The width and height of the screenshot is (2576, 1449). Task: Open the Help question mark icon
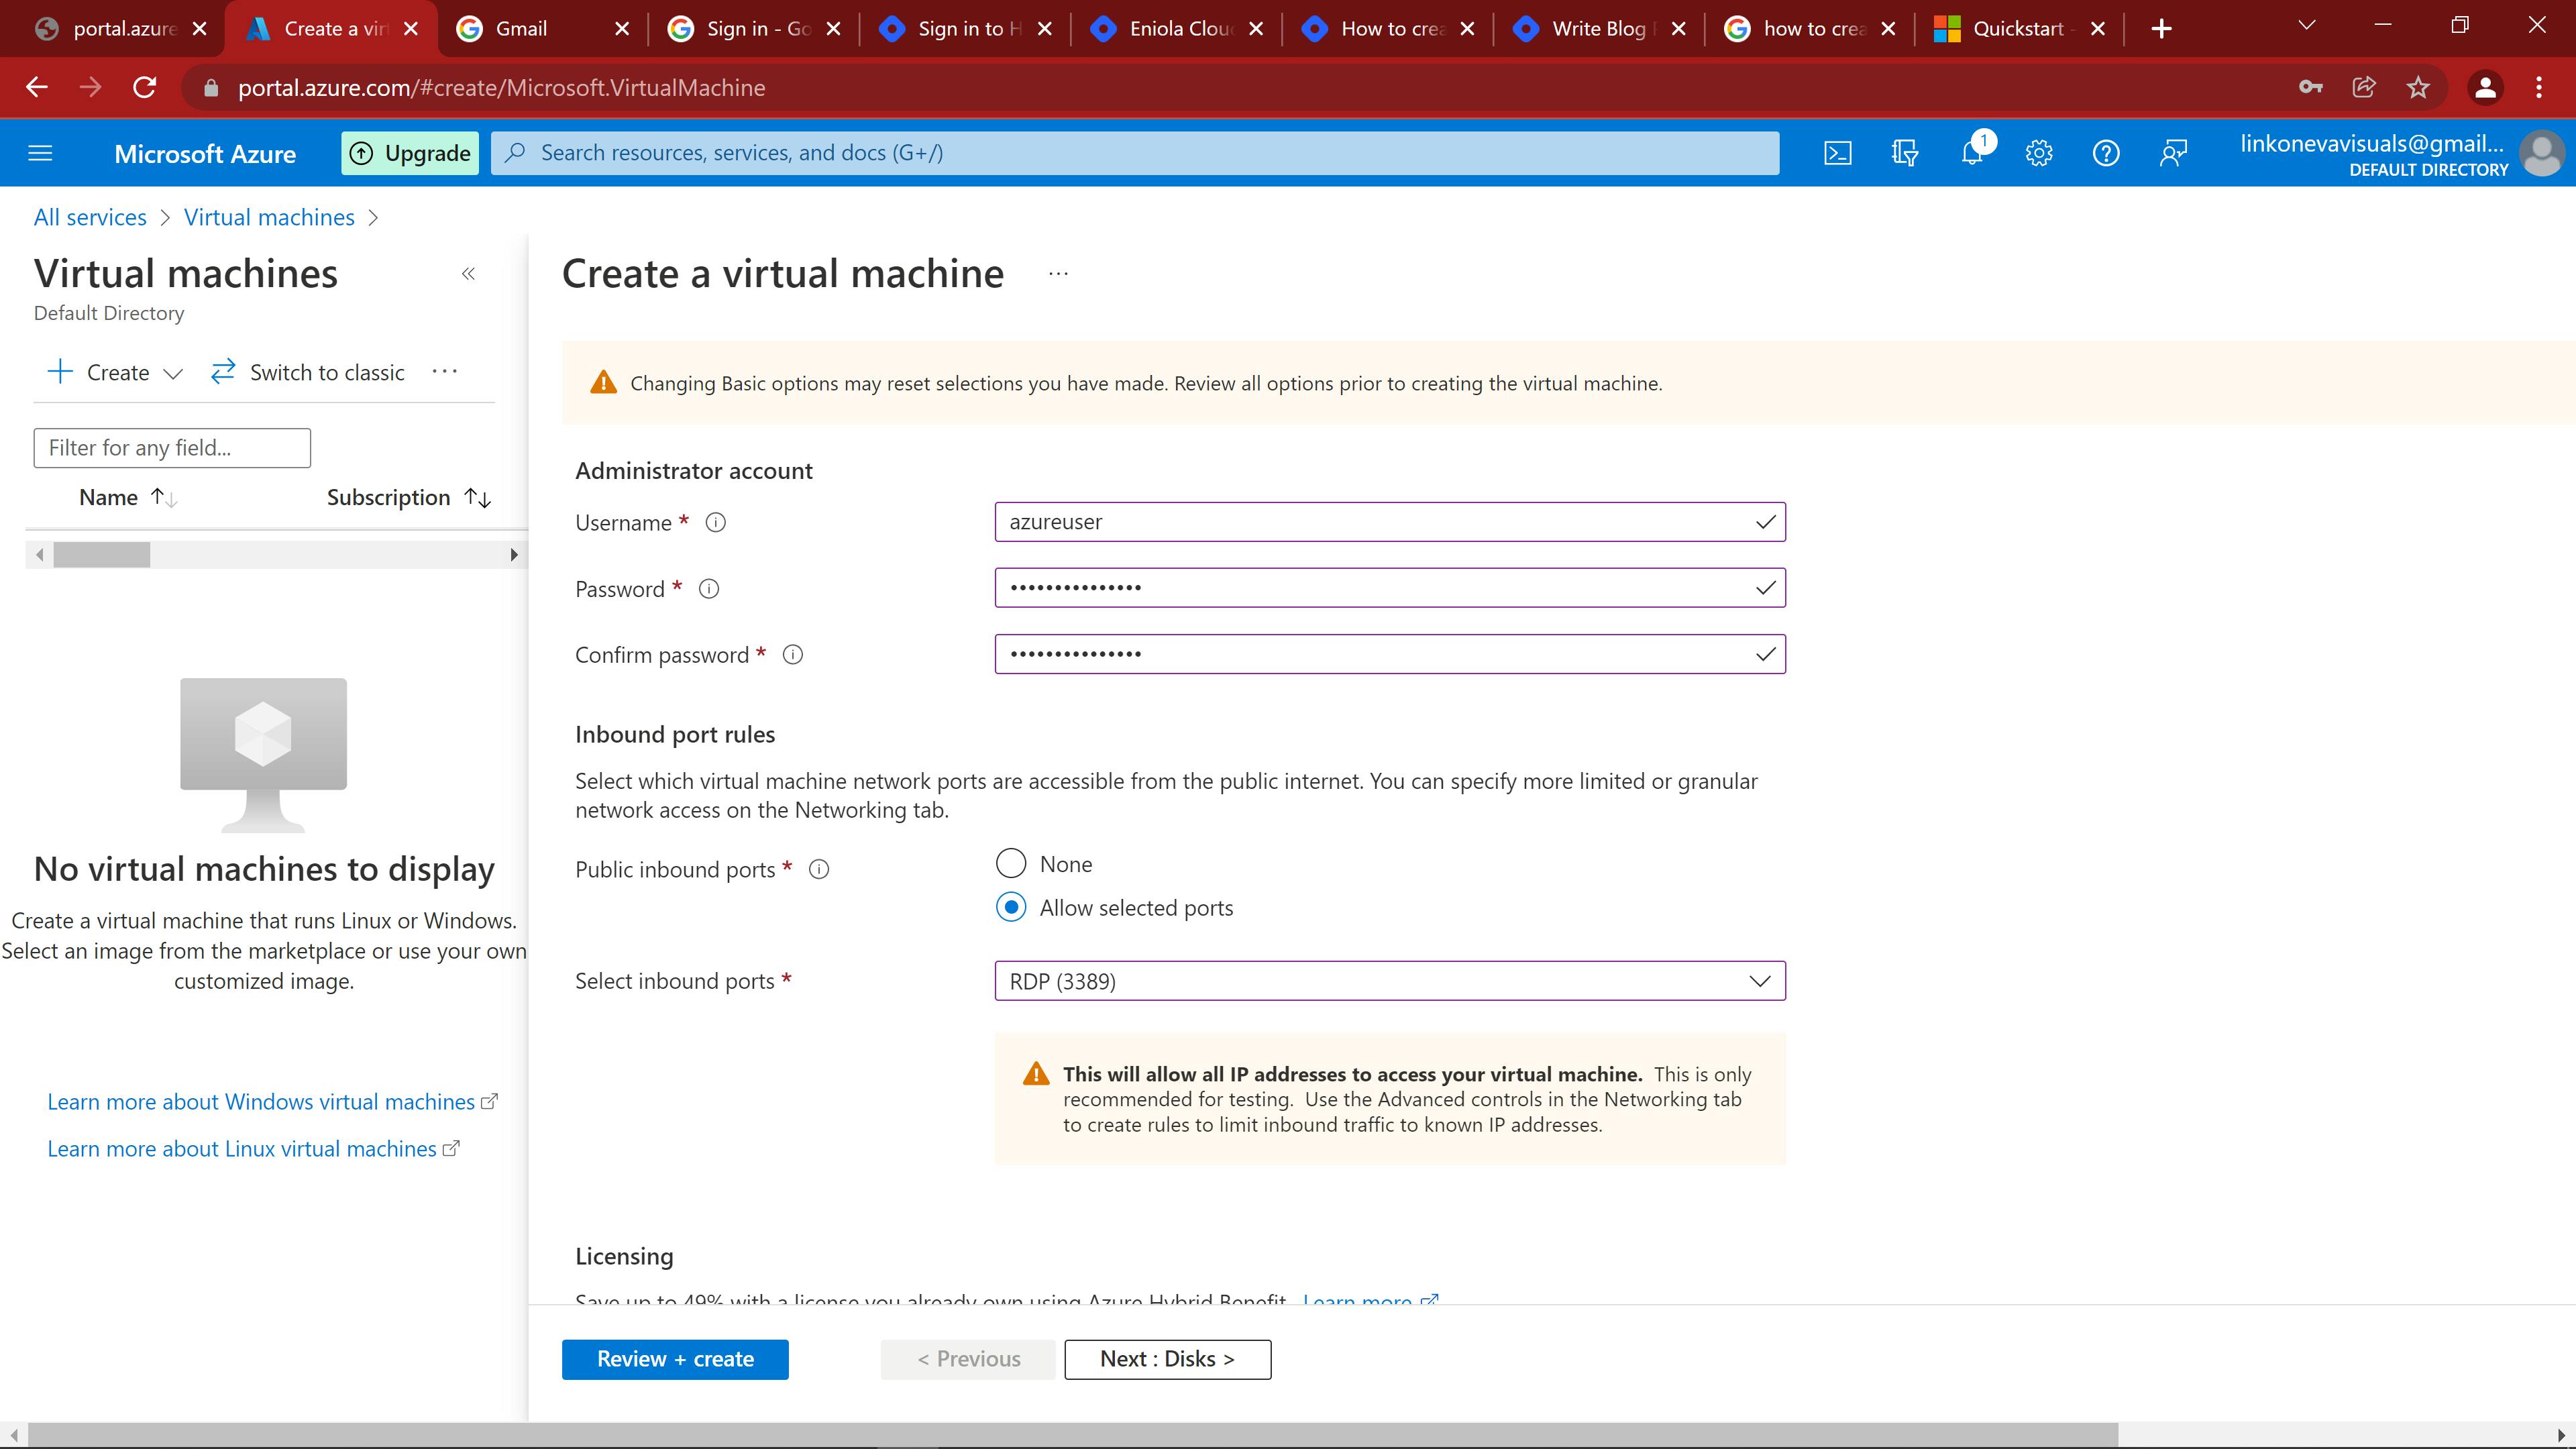(x=2106, y=153)
